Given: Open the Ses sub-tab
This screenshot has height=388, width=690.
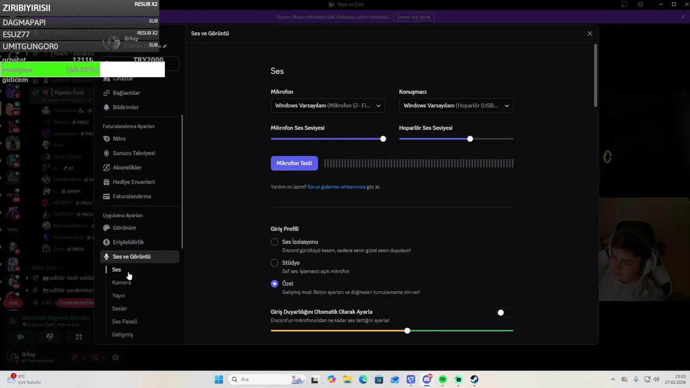Looking at the screenshot, I should [x=116, y=269].
